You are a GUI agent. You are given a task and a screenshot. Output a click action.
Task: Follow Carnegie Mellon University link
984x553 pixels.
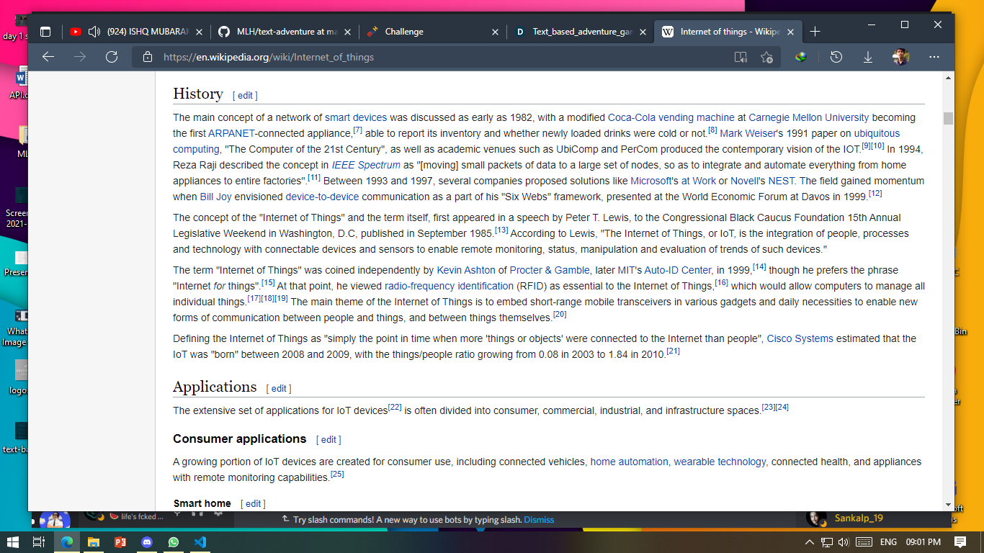tap(809, 117)
